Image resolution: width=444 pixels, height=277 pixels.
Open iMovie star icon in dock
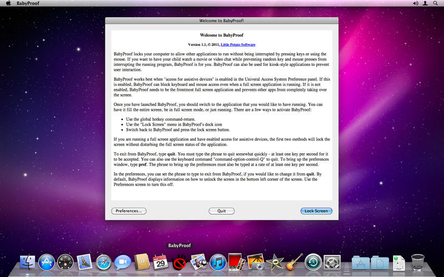coord(275,262)
